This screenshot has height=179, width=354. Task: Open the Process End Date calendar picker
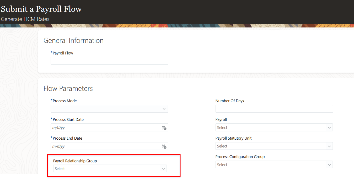point(164,146)
